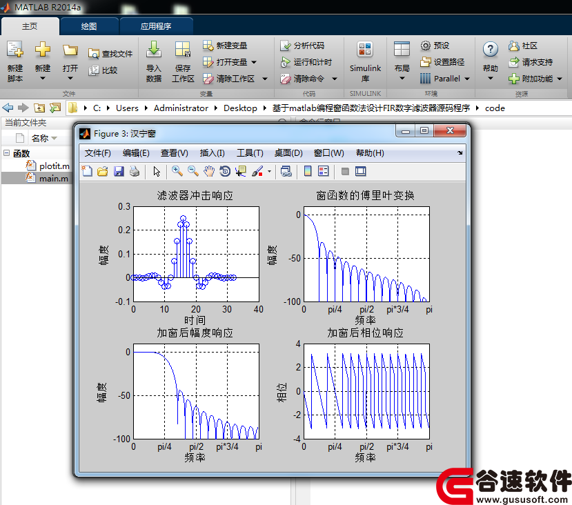Activate the Zoom Out tool
572x505 pixels.
(193, 171)
